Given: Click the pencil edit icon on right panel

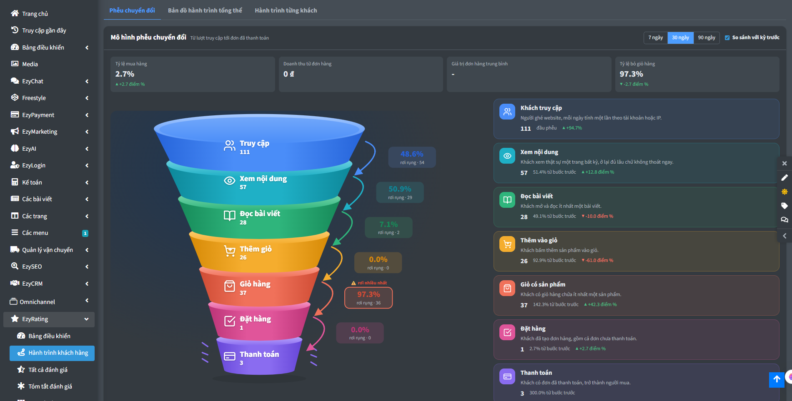Looking at the screenshot, I should pyautogui.click(x=784, y=177).
